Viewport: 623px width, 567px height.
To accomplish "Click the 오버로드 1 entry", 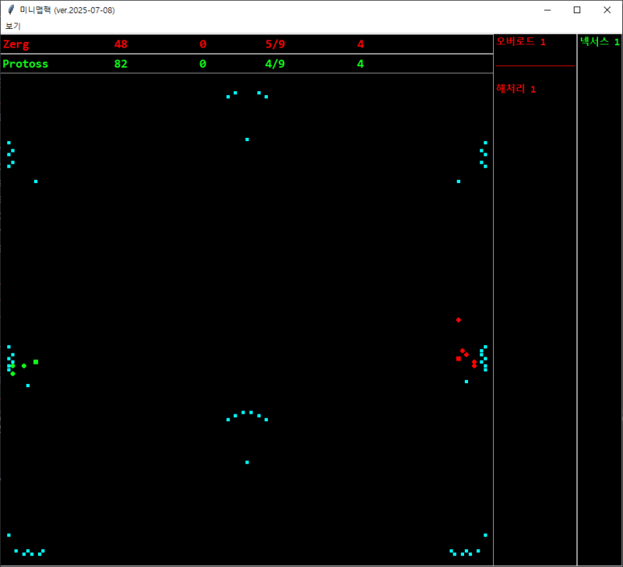I will (x=521, y=42).
